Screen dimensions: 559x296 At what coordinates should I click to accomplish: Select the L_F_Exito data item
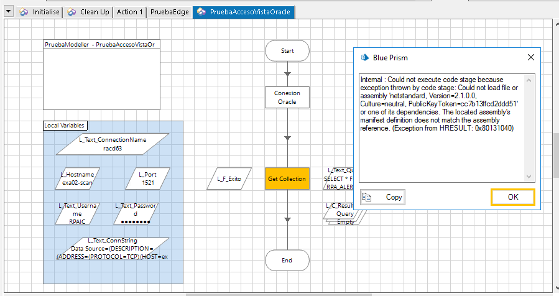point(229,178)
